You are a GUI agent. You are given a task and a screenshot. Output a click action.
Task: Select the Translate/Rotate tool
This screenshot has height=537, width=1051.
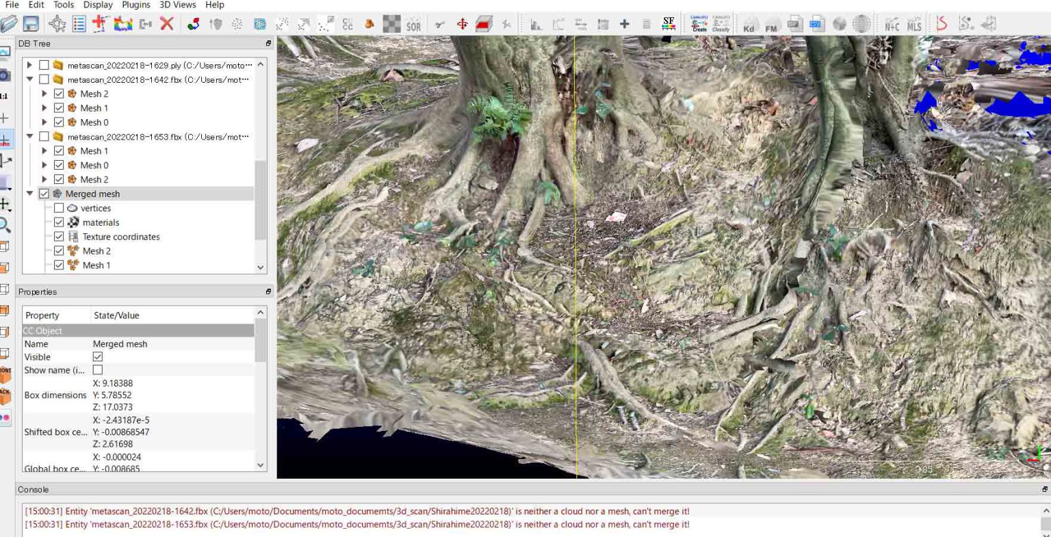462,23
